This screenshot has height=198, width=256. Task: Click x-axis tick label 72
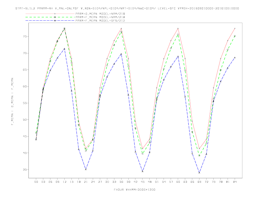207,182
